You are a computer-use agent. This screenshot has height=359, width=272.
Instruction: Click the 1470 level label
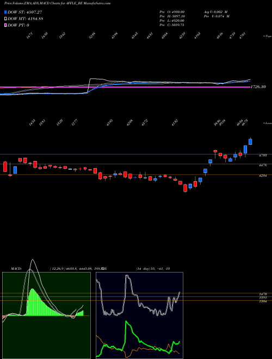click(263, 294)
